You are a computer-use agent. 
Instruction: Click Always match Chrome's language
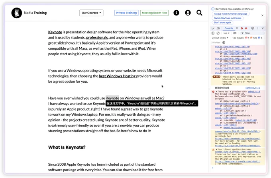231,14
